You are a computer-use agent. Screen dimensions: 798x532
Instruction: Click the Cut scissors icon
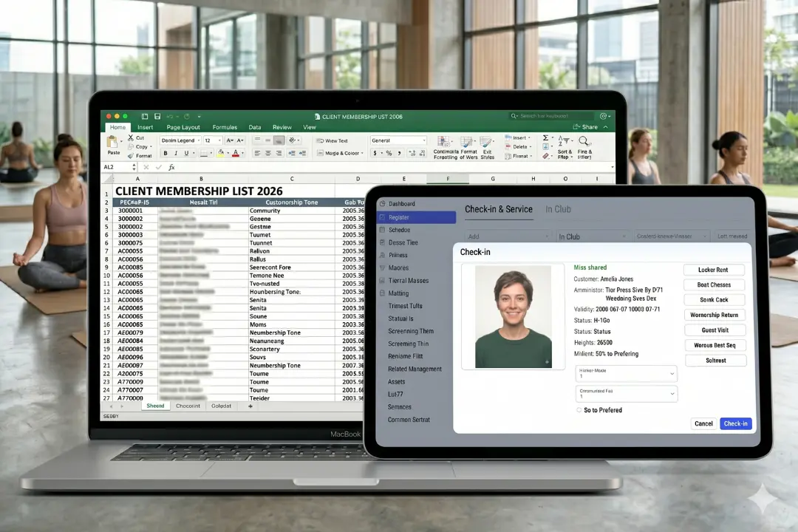coord(131,137)
